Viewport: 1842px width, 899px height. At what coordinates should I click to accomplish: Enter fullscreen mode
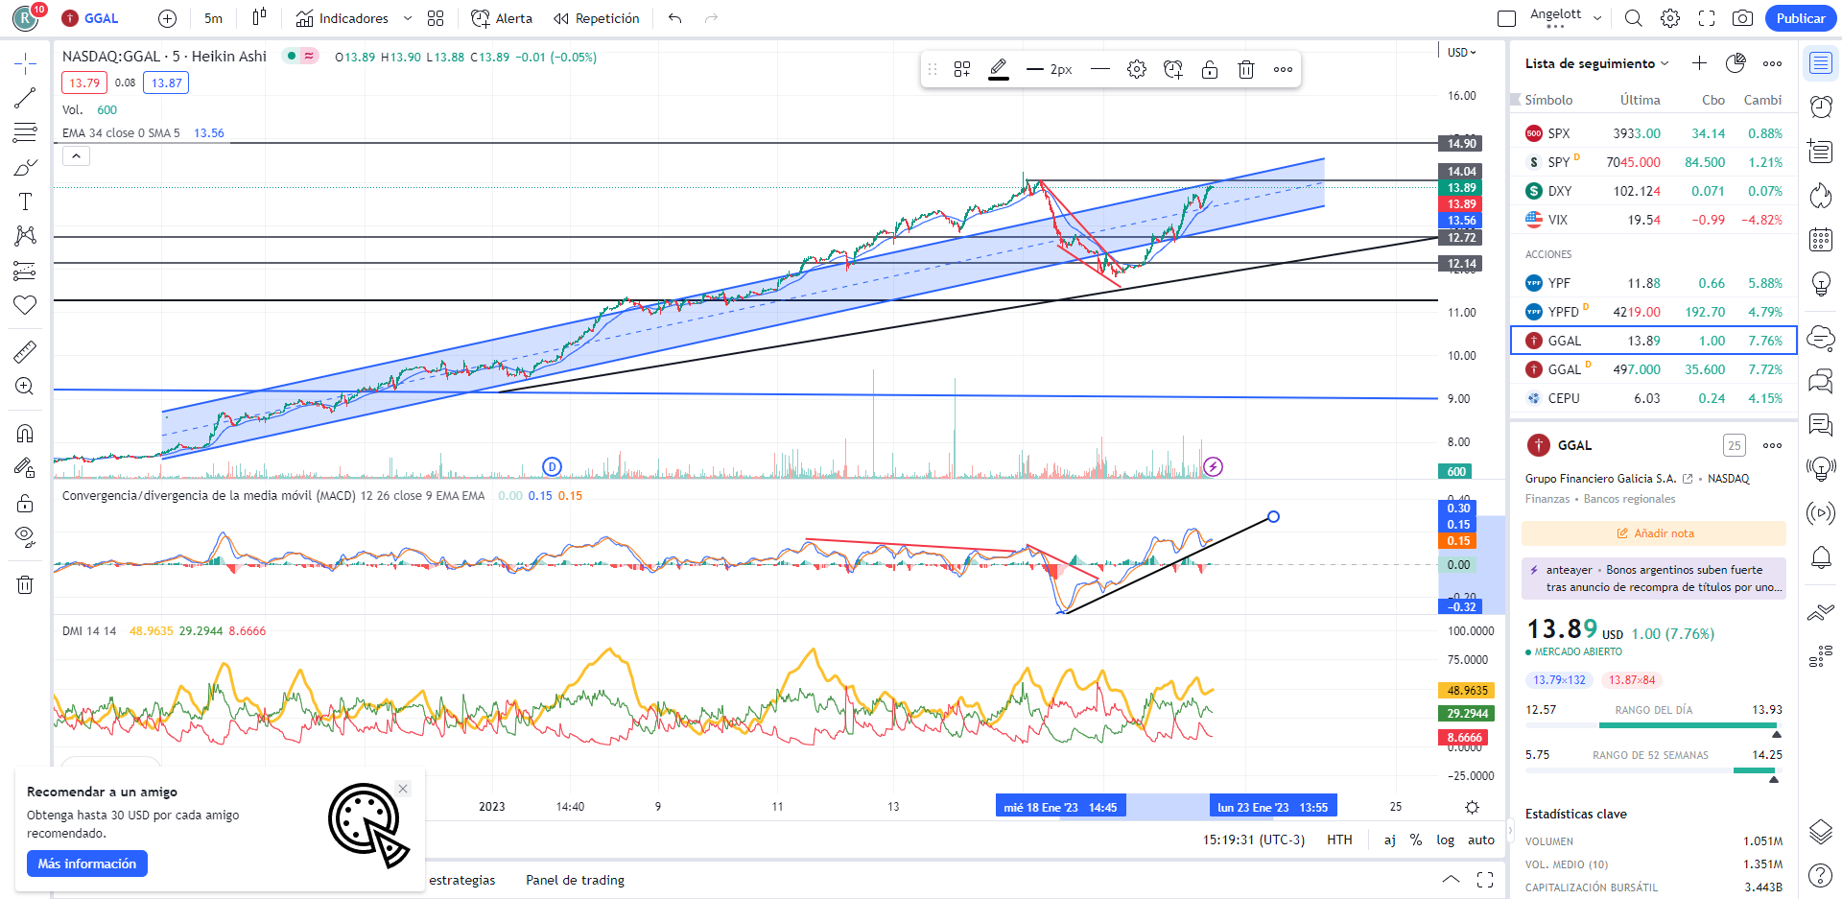tap(1707, 18)
